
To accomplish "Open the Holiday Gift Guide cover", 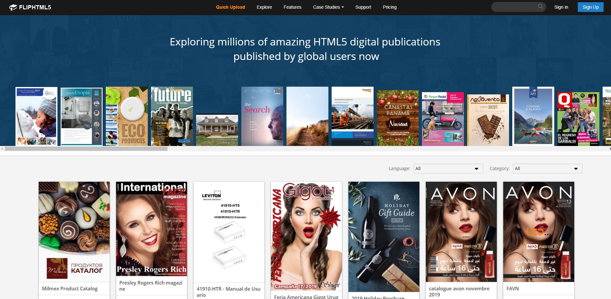I will [x=384, y=237].
